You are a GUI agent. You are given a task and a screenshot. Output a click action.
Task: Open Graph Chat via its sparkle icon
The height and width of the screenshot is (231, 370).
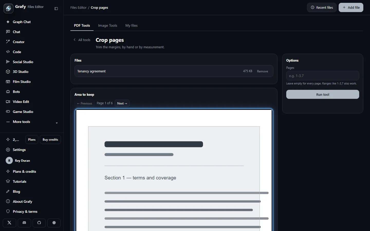tap(8, 22)
